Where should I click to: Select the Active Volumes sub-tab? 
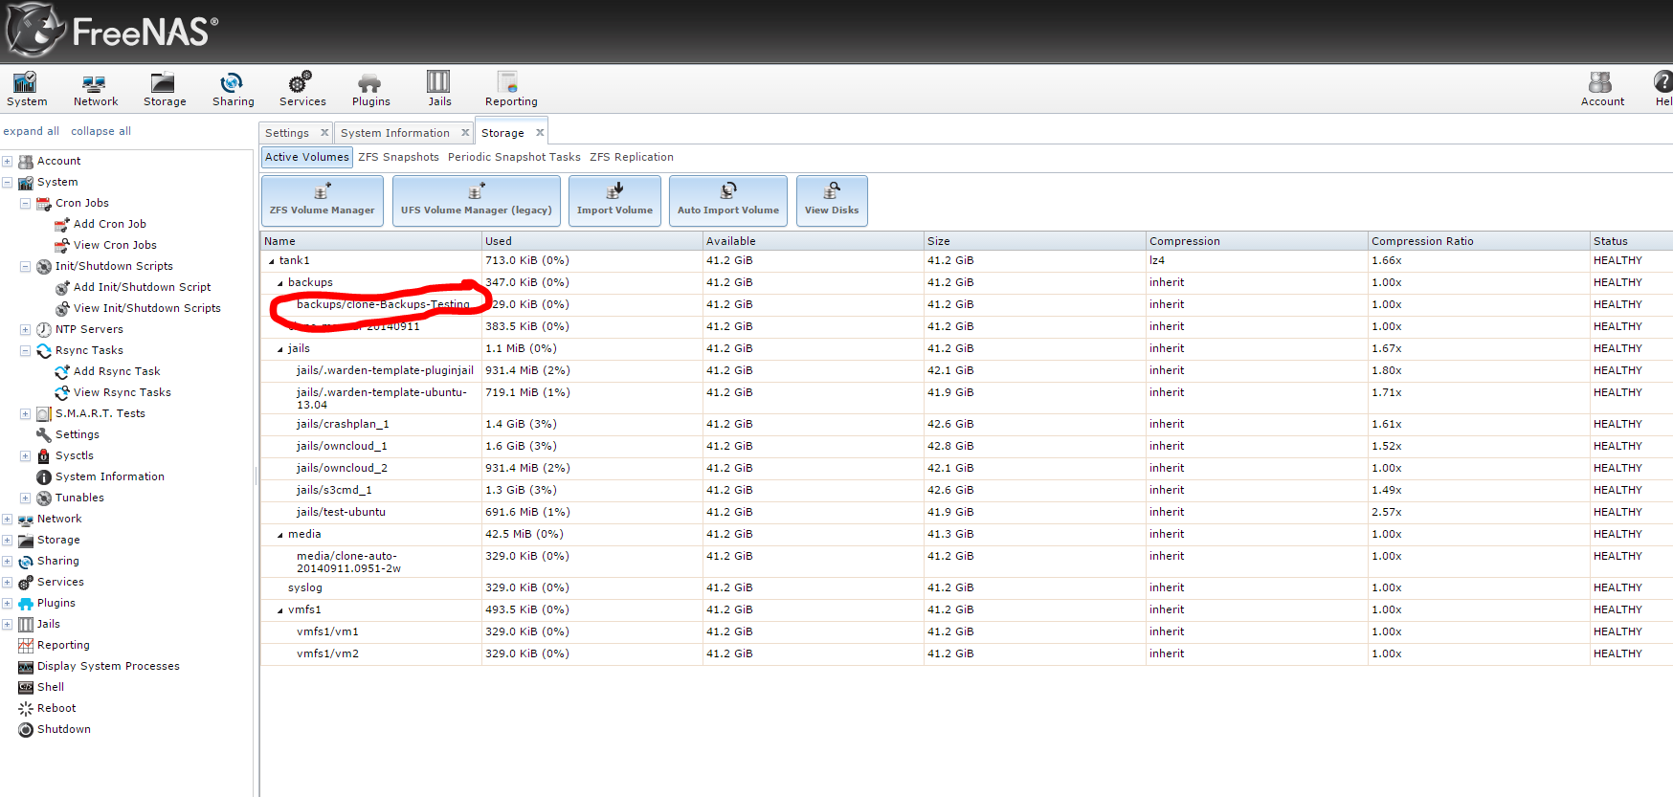coord(307,157)
